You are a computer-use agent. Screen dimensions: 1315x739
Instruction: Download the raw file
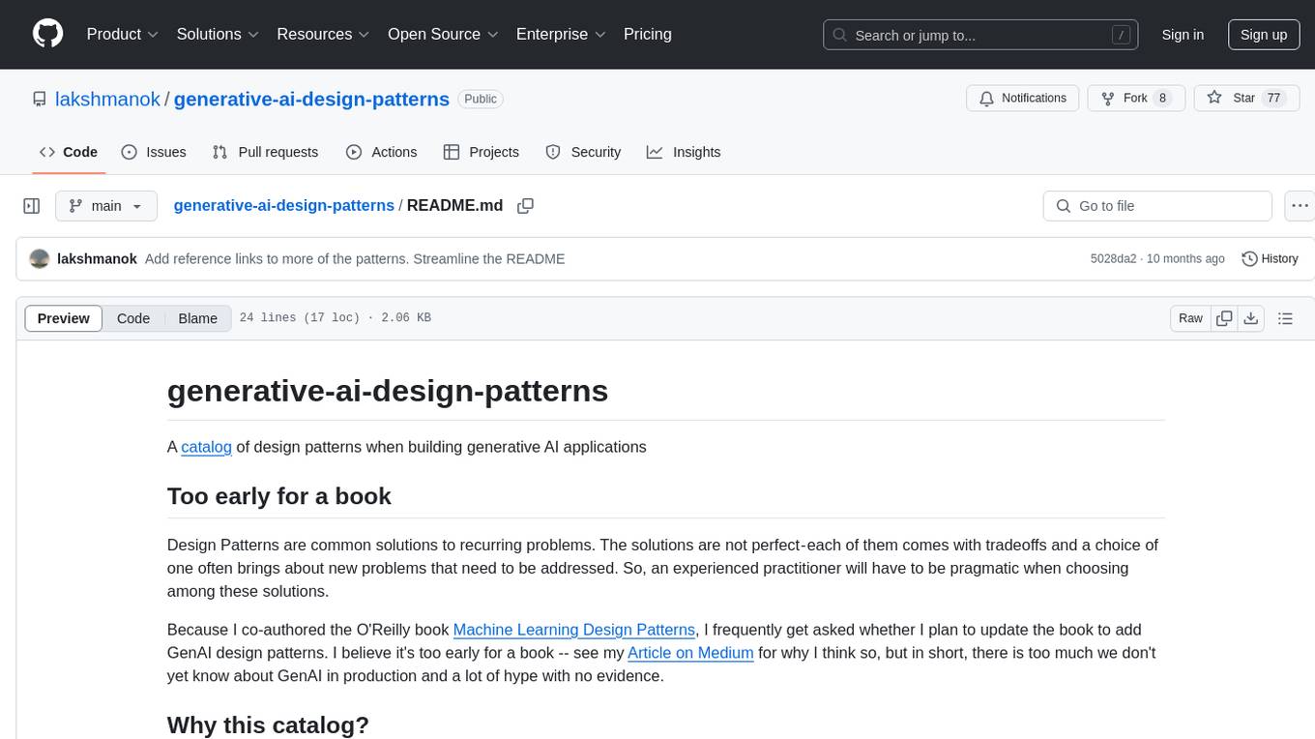[x=1250, y=318]
